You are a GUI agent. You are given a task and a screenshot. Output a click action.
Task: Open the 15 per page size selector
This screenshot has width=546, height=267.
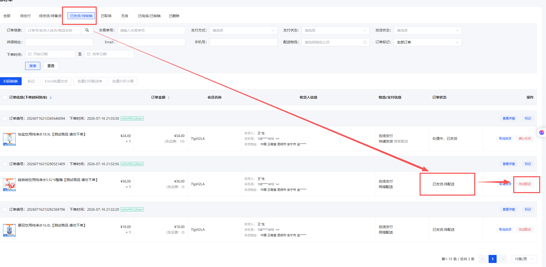point(524,259)
